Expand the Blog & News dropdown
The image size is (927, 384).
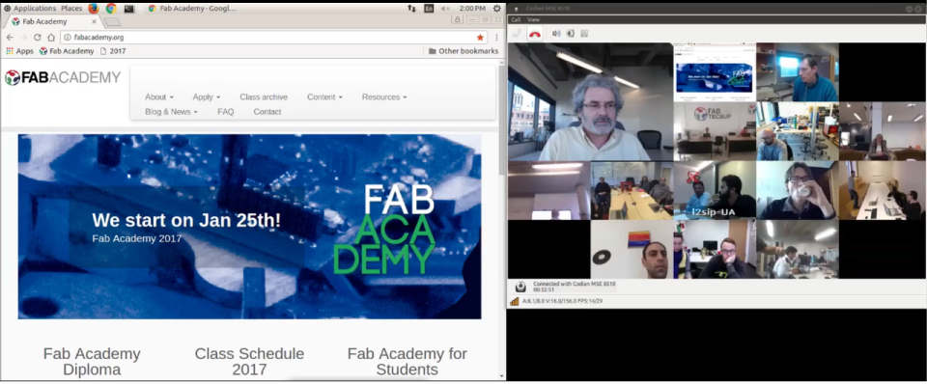click(x=171, y=112)
